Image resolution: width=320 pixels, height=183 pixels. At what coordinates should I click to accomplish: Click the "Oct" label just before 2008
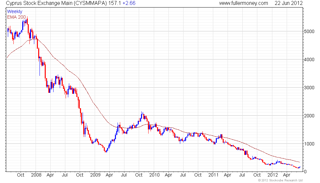pyautogui.click(x=21, y=175)
